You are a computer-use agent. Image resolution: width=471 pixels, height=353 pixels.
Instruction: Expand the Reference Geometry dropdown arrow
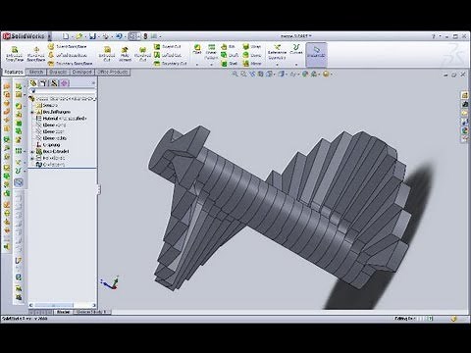(277, 65)
